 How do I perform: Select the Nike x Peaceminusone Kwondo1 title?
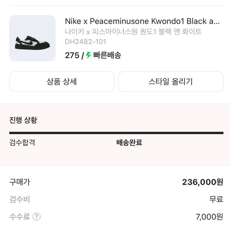click(142, 21)
